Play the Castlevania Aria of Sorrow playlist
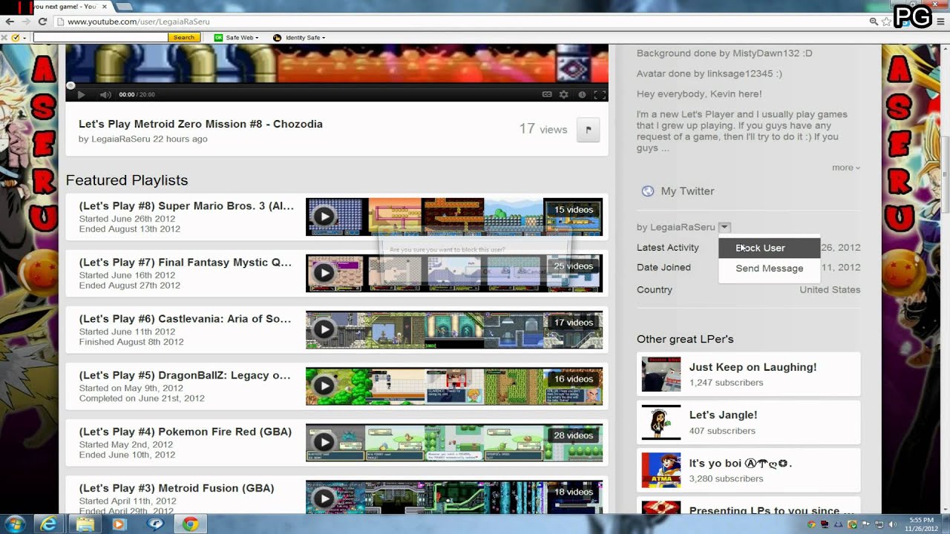Image resolution: width=950 pixels, height=534 pixels. click(324, 329)
